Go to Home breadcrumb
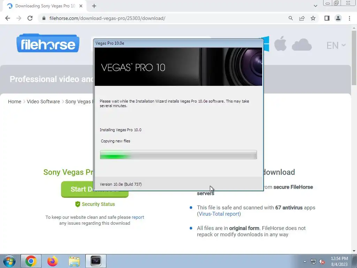The image size is (357, 268). (15, 102)
